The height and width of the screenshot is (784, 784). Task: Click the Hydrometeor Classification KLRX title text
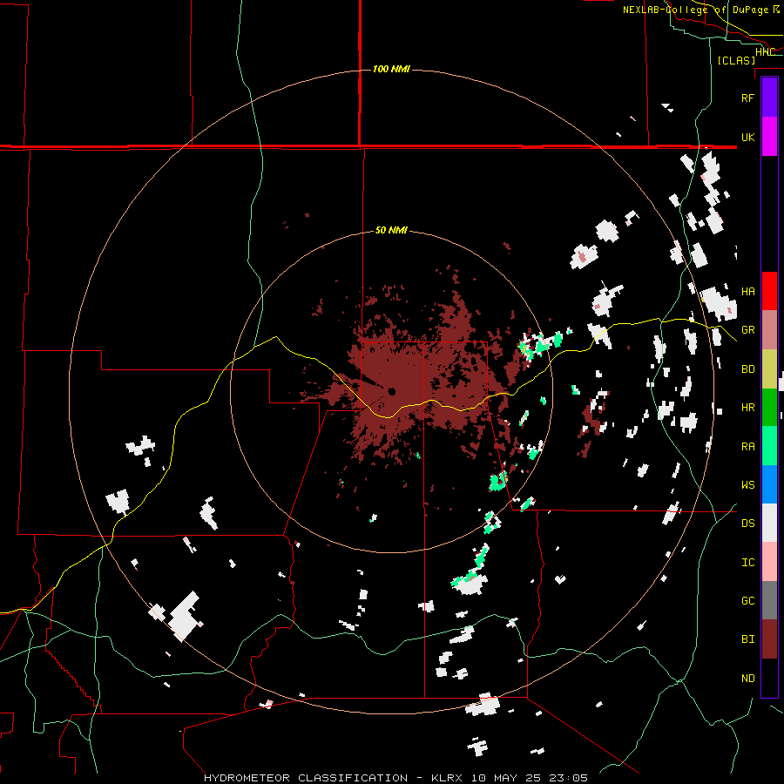coord(395,778)
